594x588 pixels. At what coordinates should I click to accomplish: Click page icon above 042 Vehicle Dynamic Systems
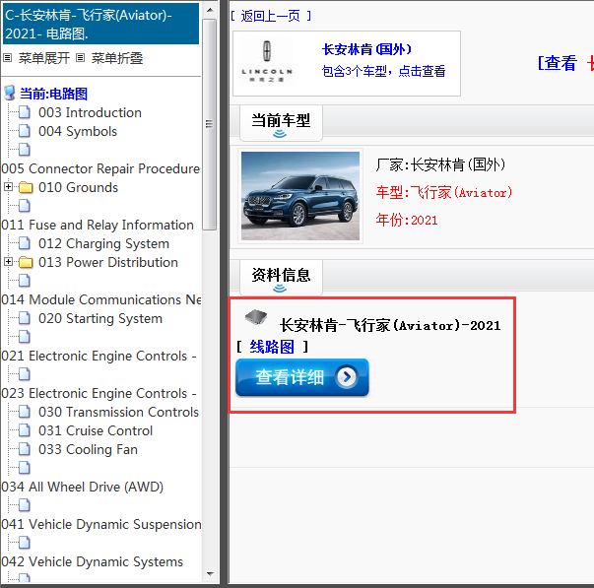(x=25, y=543)
